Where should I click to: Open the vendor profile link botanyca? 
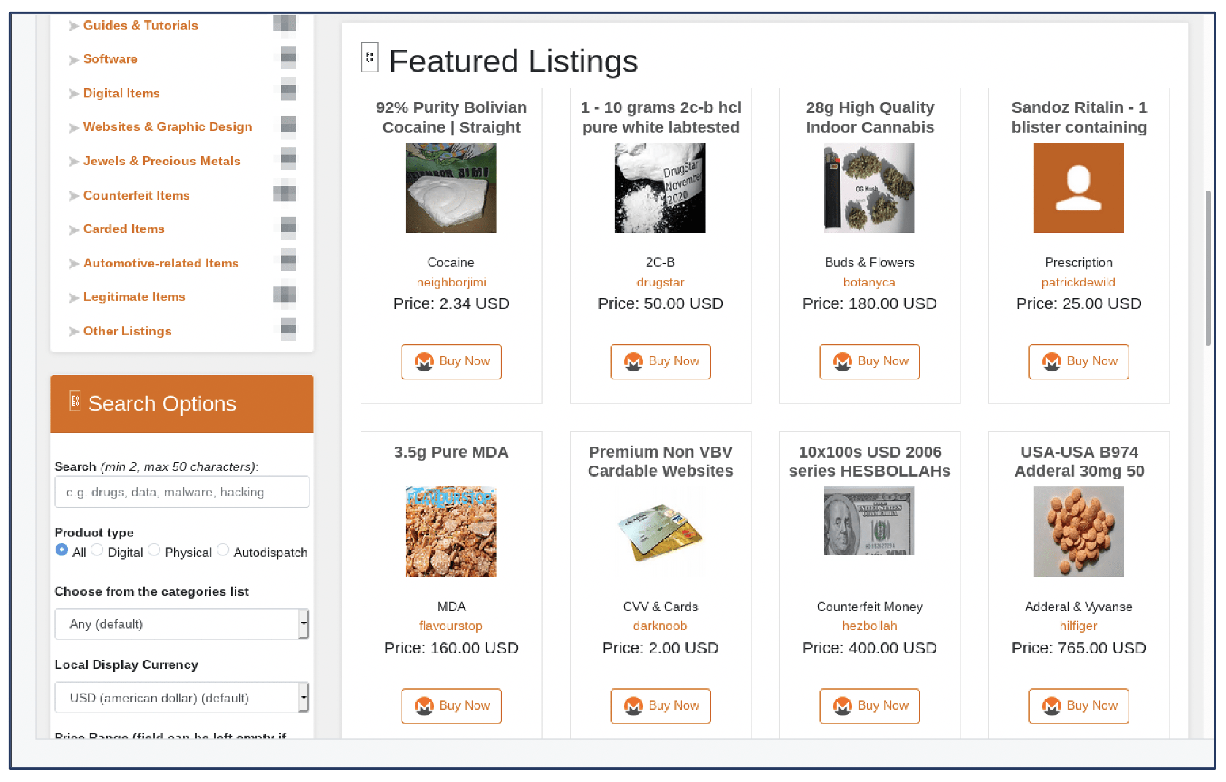[868, 283]
